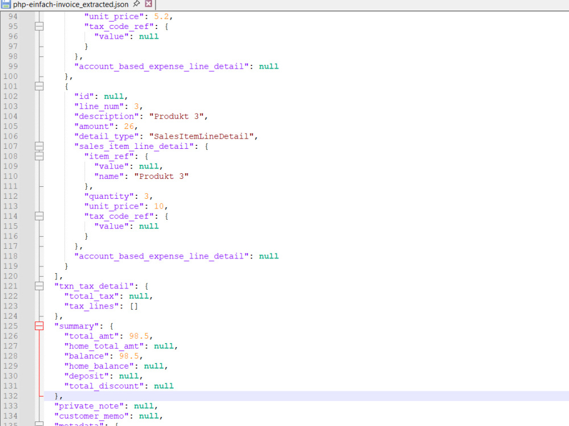Collapse the tax_code_ref fold at line 114

[x=39, y=216]
